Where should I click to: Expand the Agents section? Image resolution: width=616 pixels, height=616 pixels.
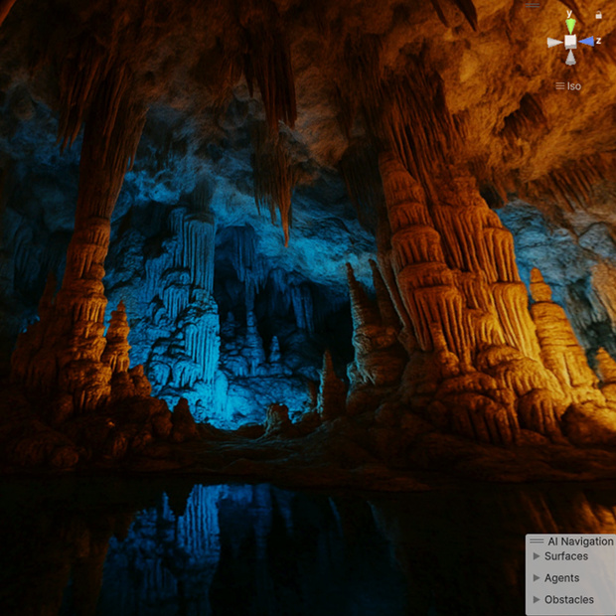(537, 578)
